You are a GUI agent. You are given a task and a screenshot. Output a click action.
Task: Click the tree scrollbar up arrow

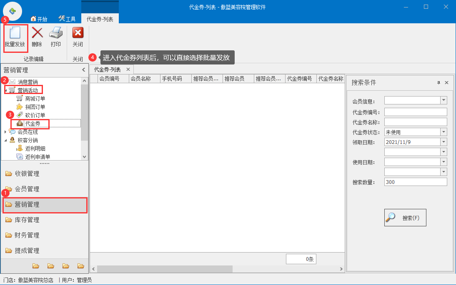coord(84,81)
